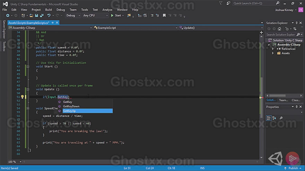
Task: Open the Project menu
Action: (x=36, y=10)
